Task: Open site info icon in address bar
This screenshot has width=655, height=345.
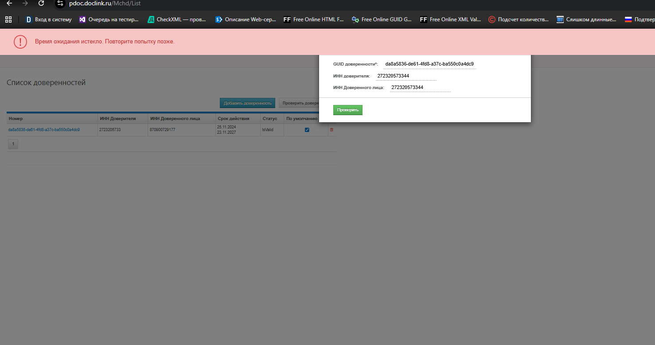Action: [60, 4]
